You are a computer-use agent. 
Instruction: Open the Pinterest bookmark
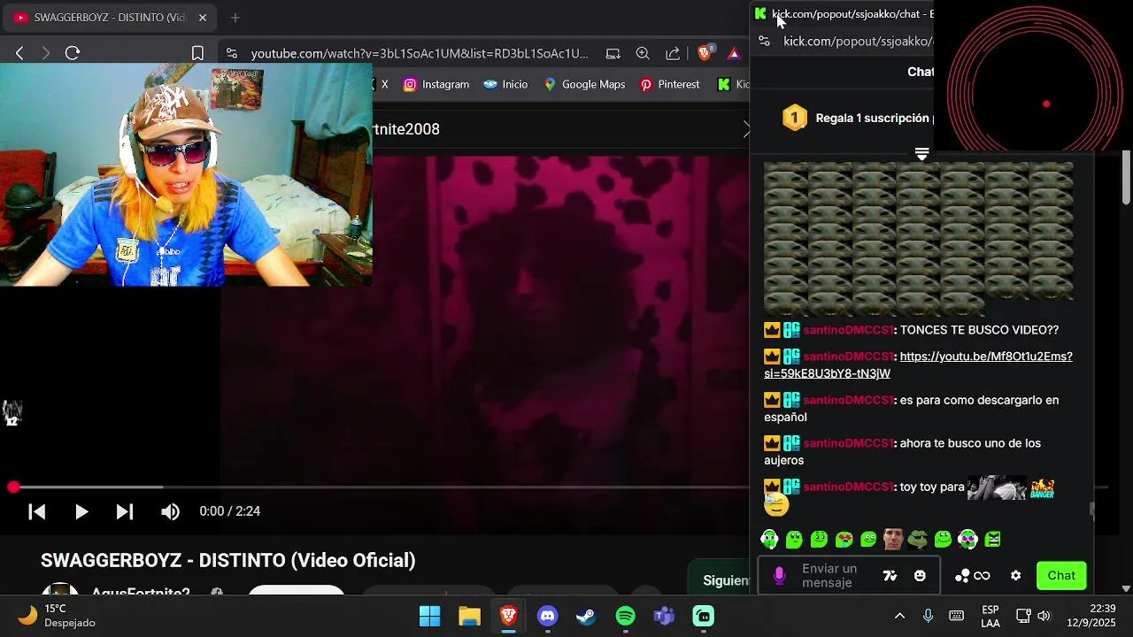pyautogui.click(x=670, y=84)
